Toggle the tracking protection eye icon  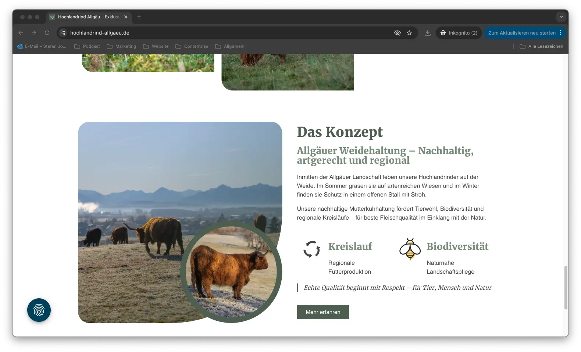397,33
